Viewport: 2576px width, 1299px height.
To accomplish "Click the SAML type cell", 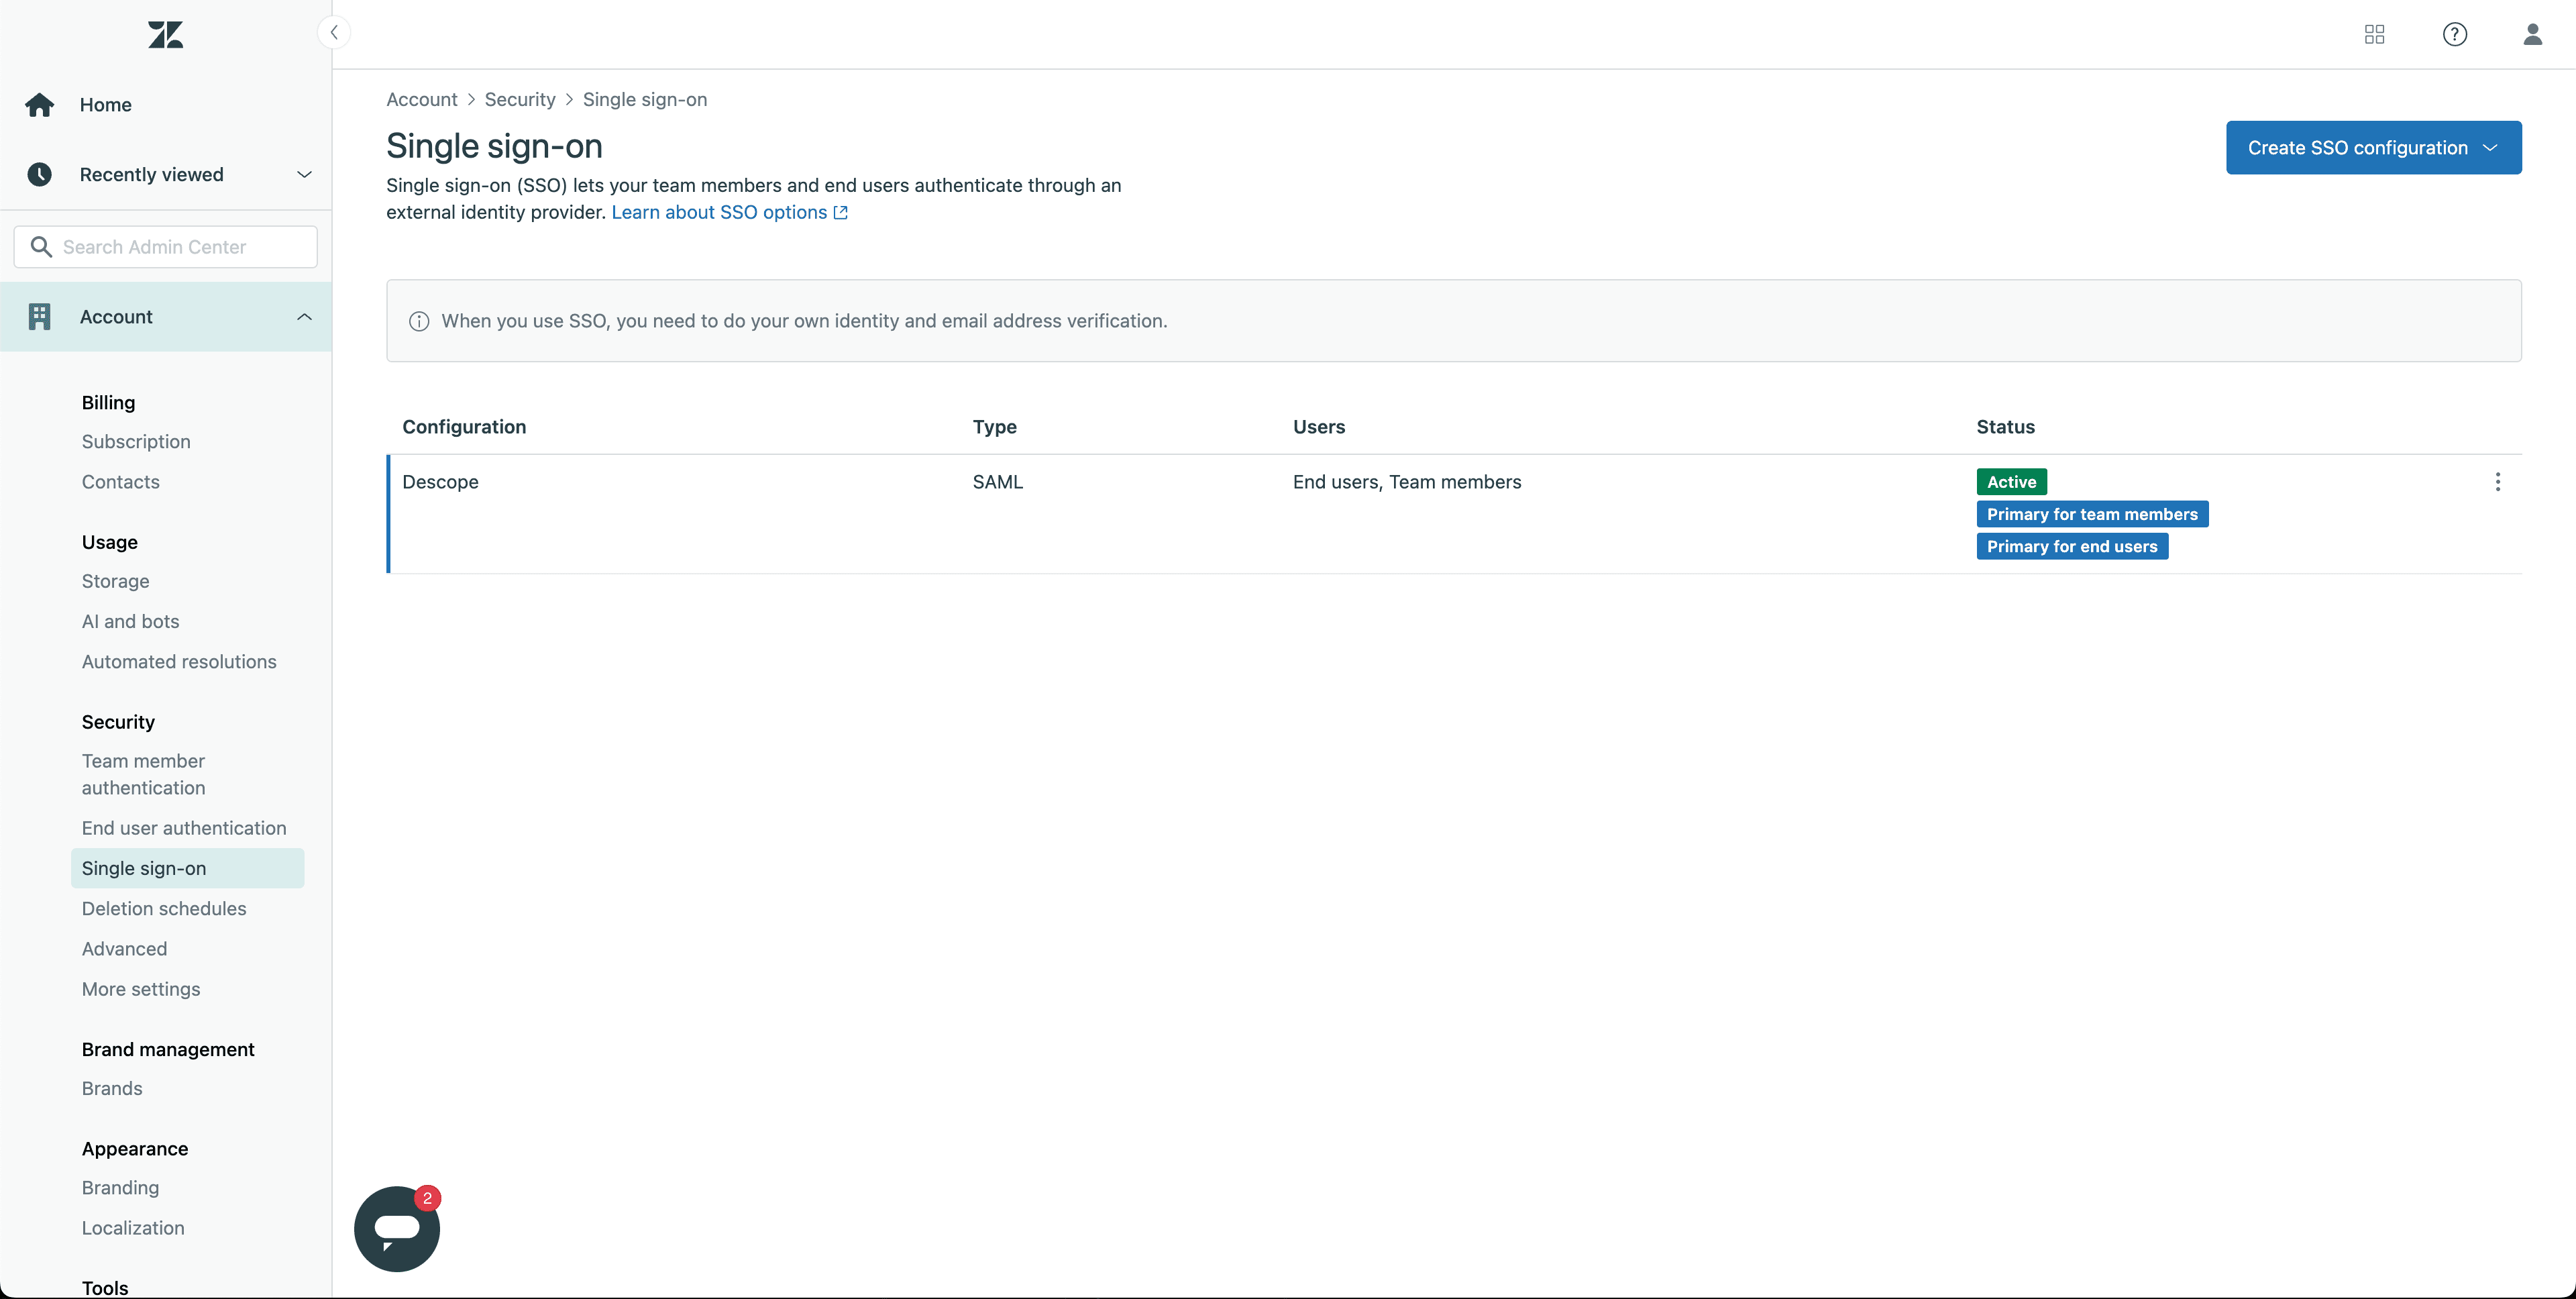I will coord(998,481).
